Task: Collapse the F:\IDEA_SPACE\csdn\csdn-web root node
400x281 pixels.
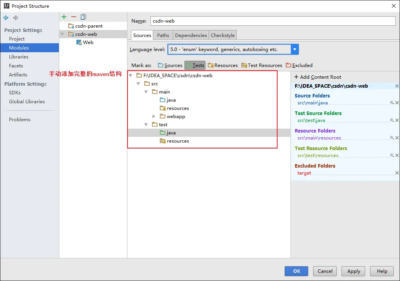Action: pos(131,76)
